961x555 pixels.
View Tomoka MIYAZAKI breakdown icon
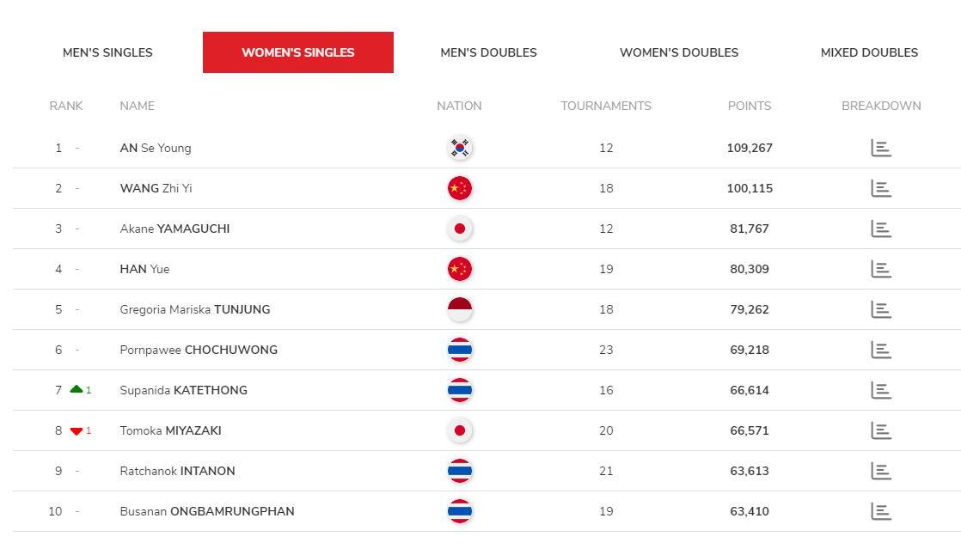[x=881, y=430]
